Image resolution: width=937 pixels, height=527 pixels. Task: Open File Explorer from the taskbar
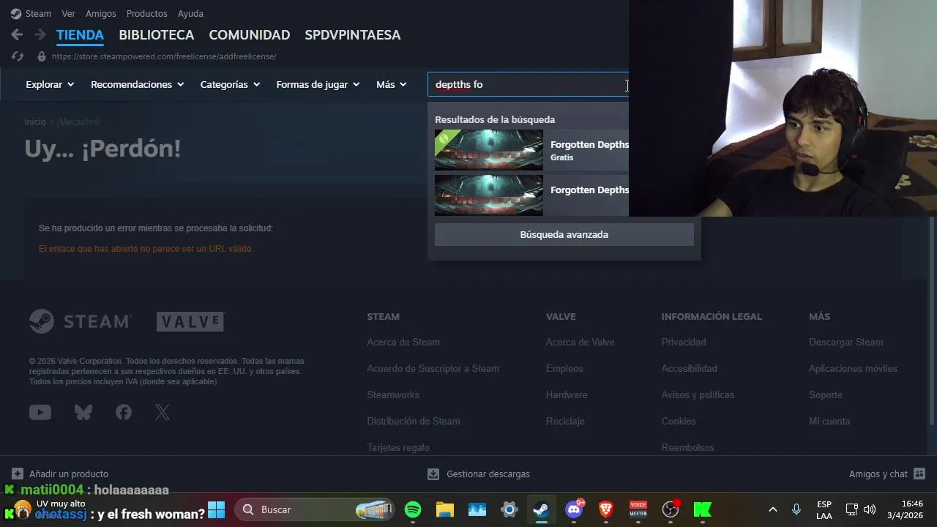(445, 509)
